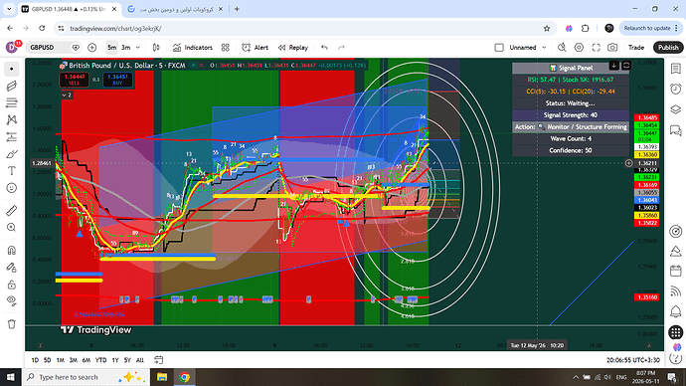
Task: Expand the timeframe interval dropdown arrow
Action: coord(138,48)
